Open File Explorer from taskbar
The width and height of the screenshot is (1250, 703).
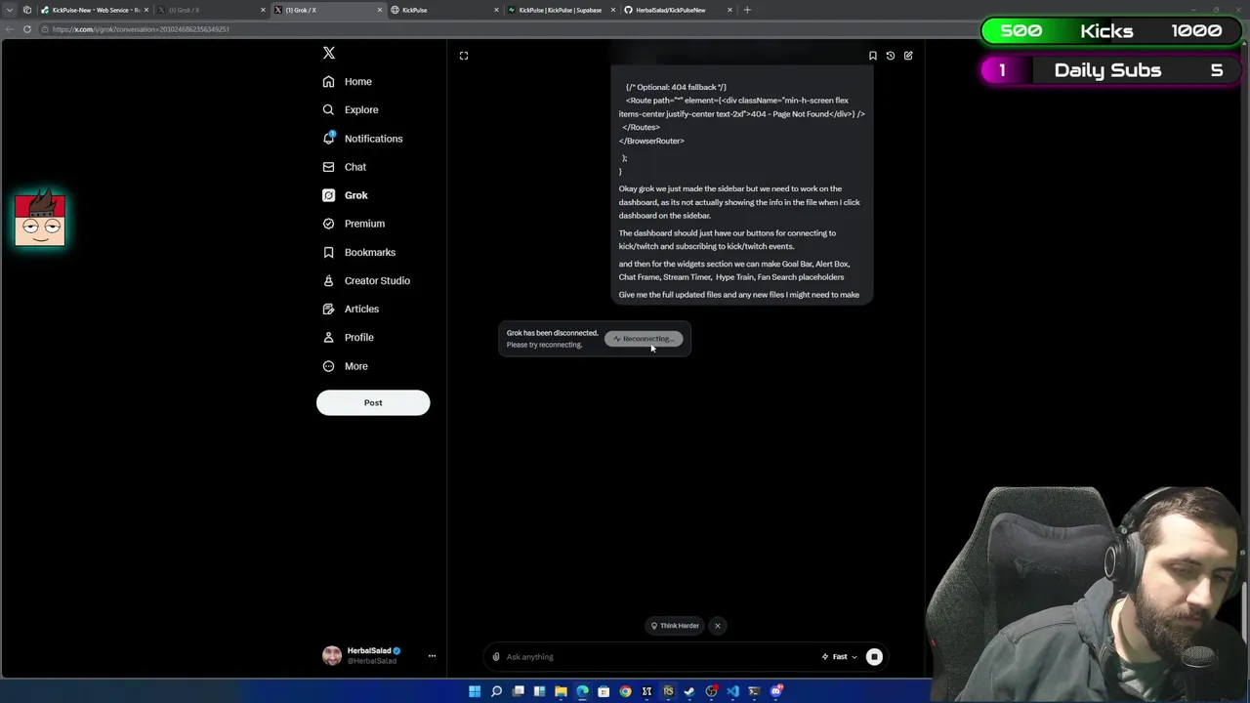click(561, 691)
